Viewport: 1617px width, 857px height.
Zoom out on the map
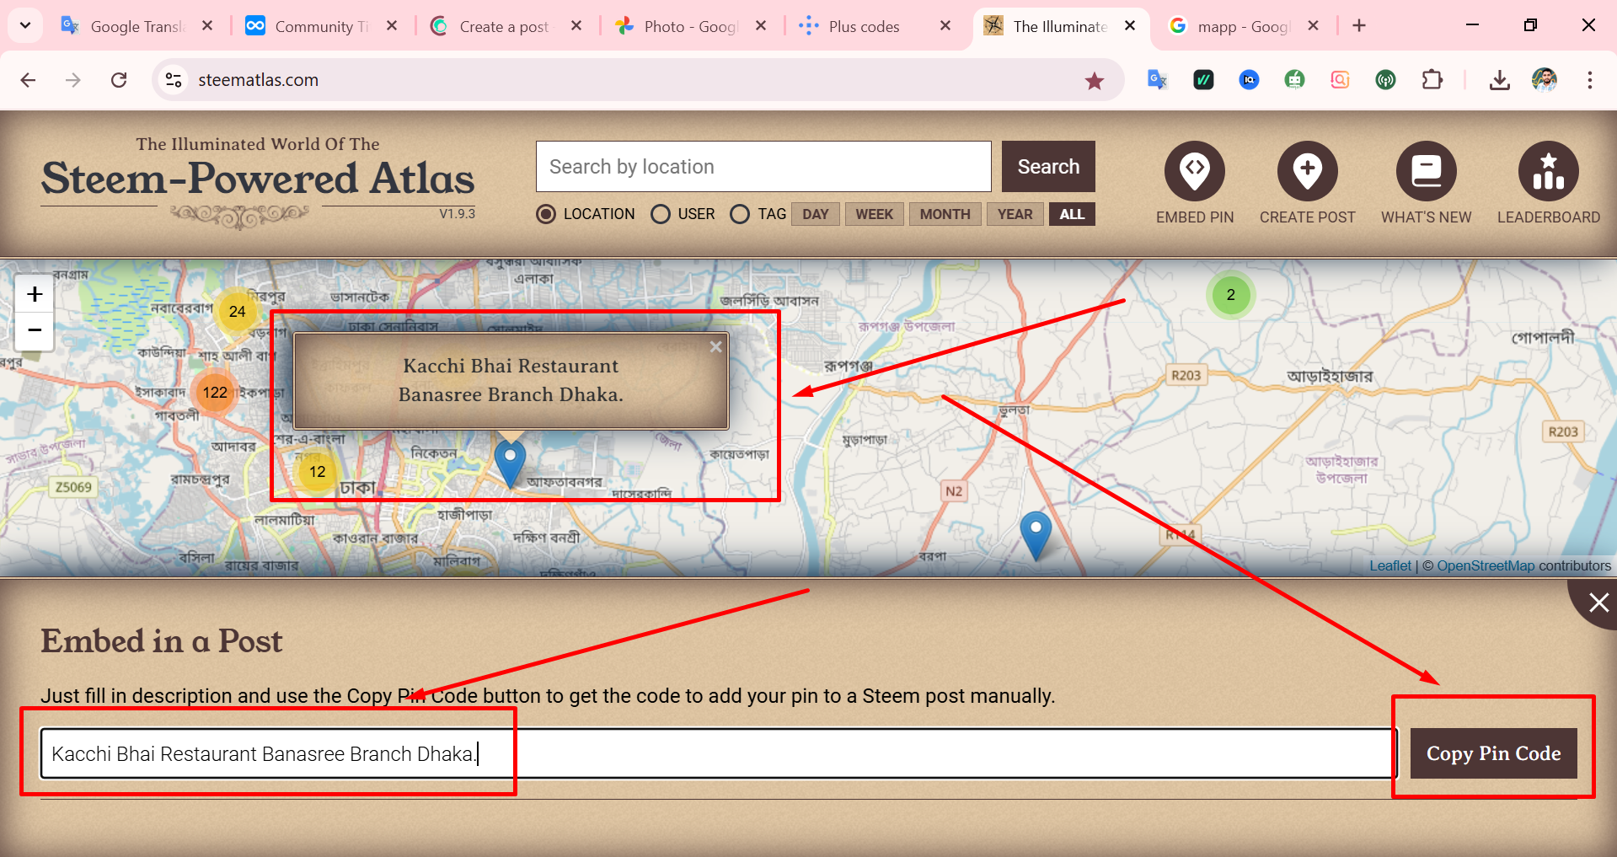point(35,331)
